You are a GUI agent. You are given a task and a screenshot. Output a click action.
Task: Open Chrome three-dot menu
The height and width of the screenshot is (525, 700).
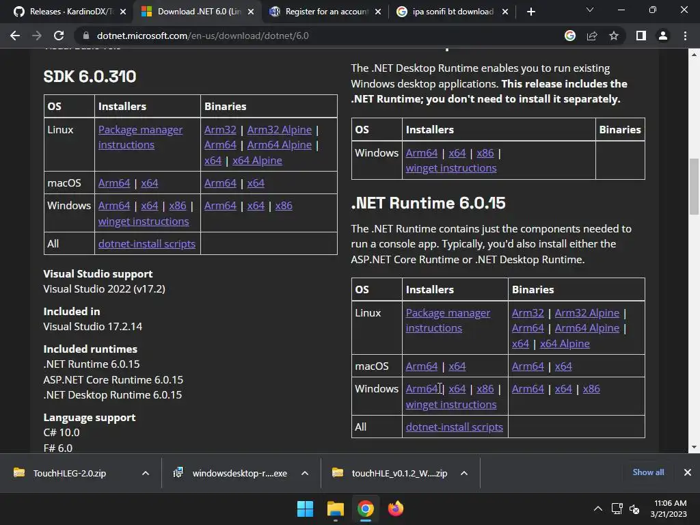(x=685, y=36)
